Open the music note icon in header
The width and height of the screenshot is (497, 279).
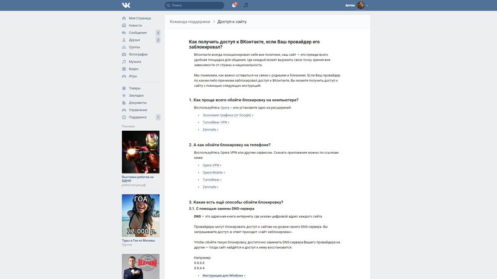coord(245,5)
